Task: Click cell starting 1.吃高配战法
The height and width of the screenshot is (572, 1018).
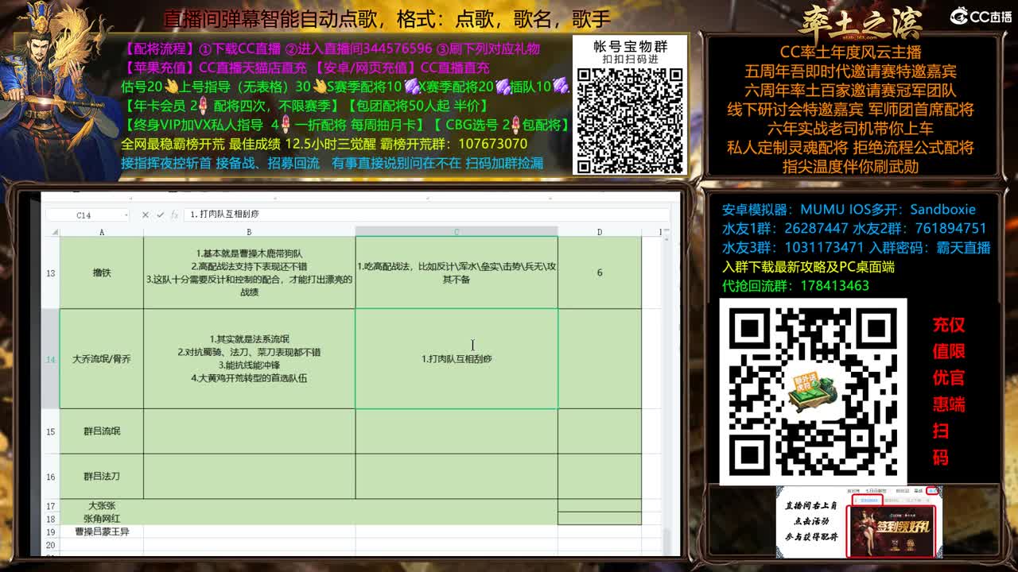Action: pos(457,272)
